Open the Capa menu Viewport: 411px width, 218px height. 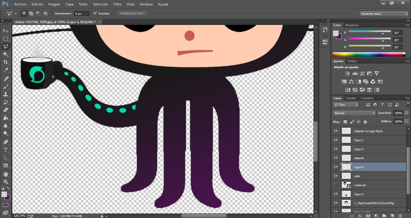click(70, 4)
